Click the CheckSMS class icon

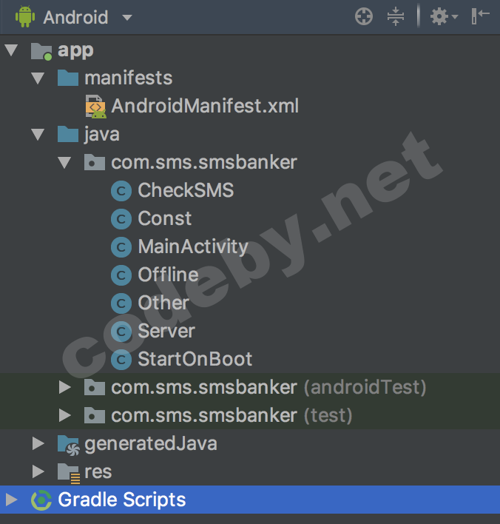(121, 191)
